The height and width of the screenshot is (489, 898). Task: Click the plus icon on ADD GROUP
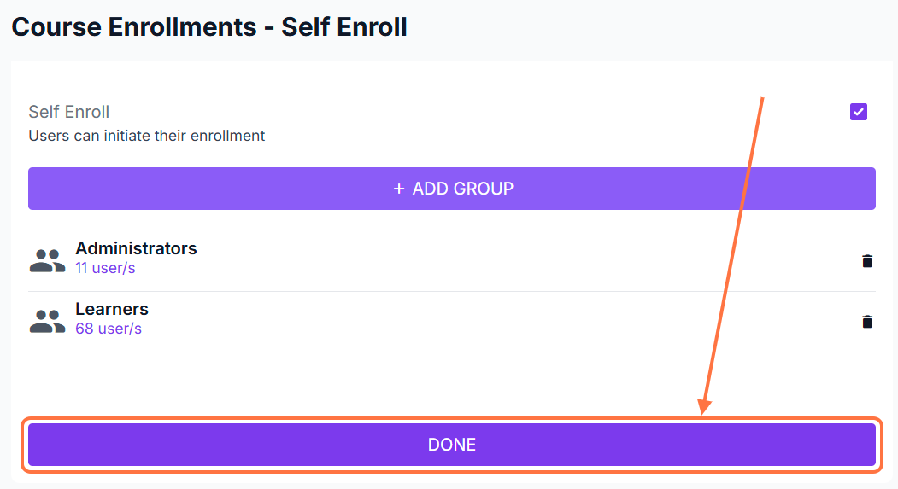click(399, 189)
